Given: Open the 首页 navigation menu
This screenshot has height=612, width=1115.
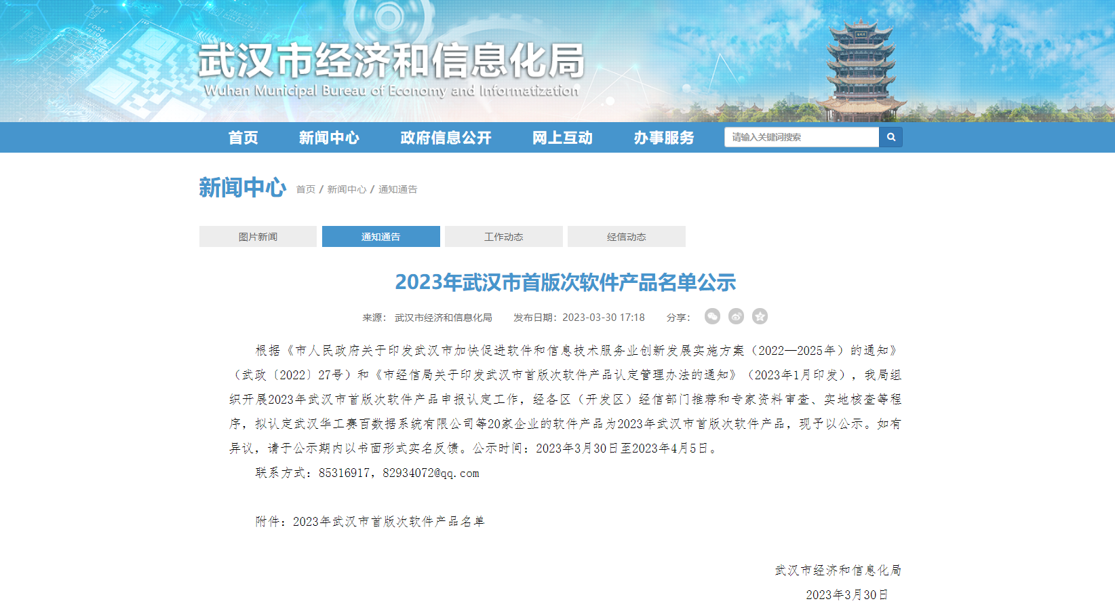Looking at the screenshot, I should pyautogui.click(x=243, y=137).
